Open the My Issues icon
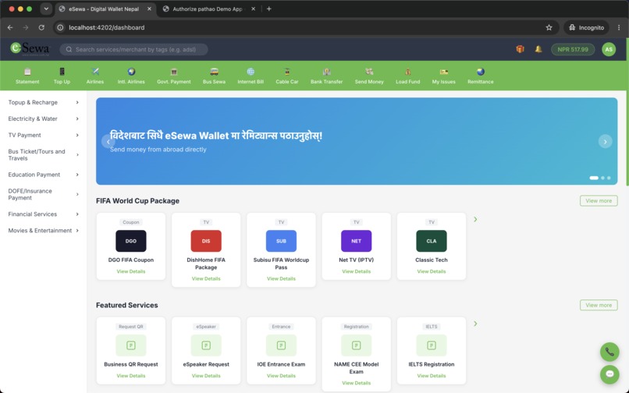This screenshot has width=629, height=393. coord(444,72)
